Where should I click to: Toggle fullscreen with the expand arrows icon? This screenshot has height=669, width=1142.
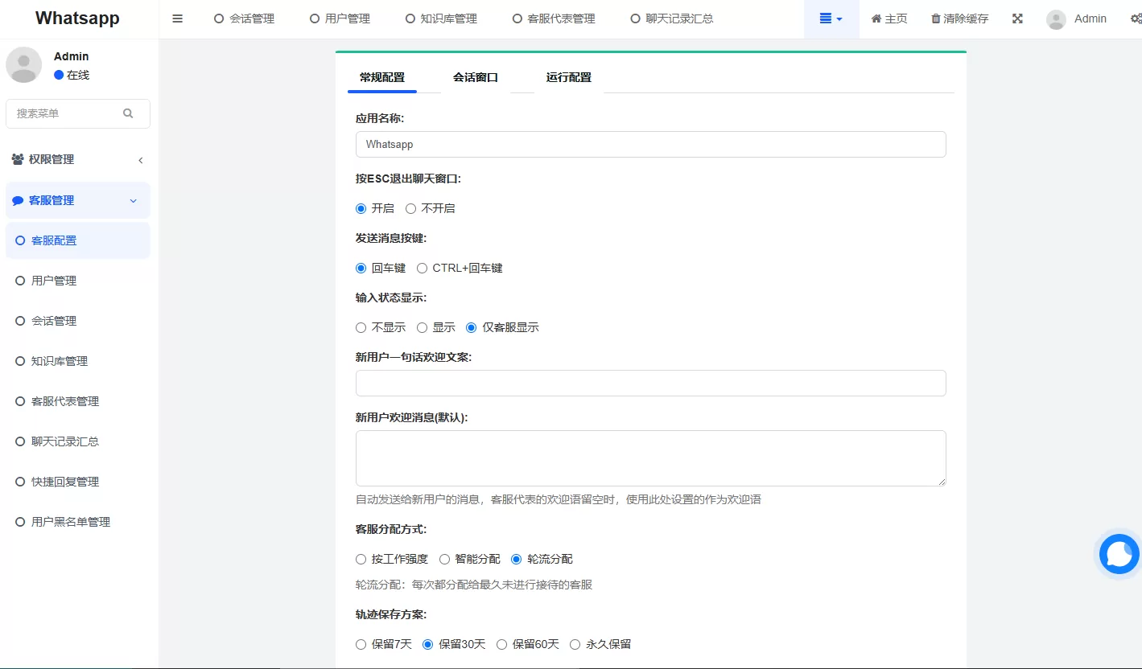(x=1017, y=18)
